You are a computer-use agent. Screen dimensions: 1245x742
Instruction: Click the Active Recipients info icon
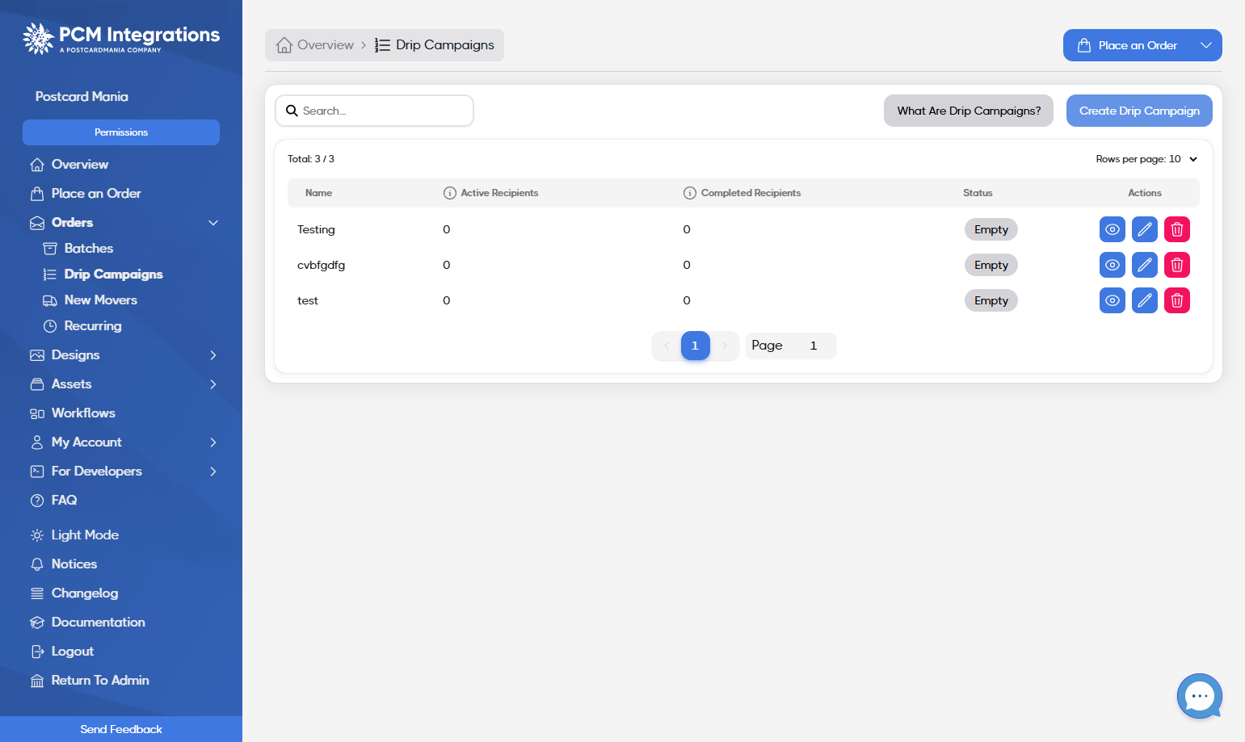click(x=450, y=193)
